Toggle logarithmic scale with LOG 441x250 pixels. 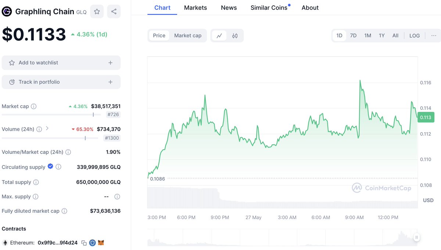414,35
